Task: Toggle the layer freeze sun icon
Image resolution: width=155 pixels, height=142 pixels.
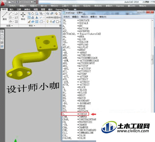Action: point(51,22)
